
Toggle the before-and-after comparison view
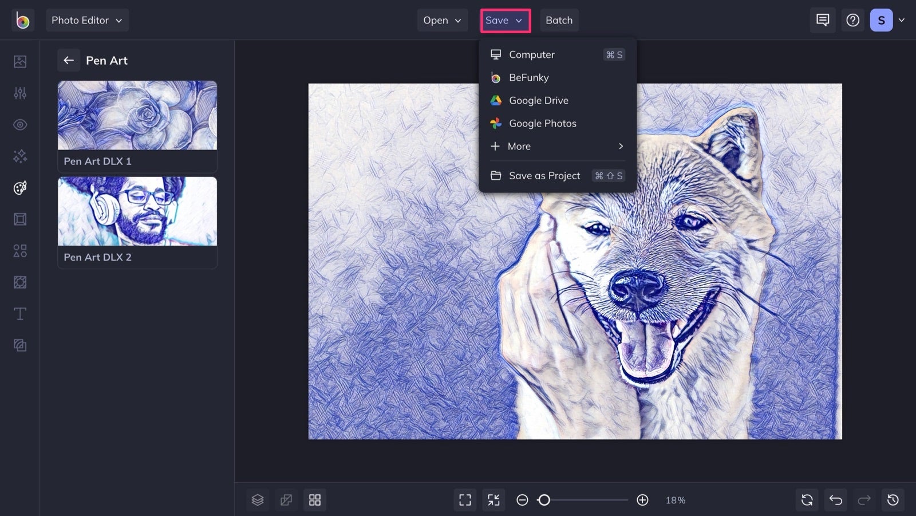tap(286, 499)
